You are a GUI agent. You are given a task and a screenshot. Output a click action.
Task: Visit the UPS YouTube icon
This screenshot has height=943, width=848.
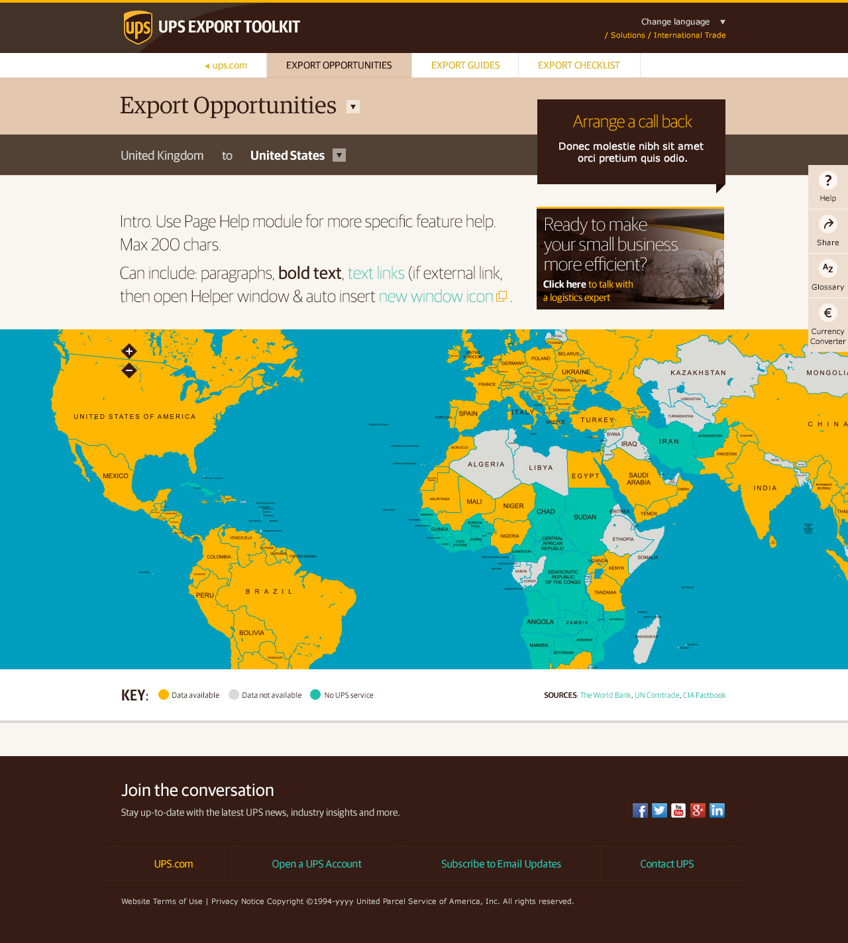click(678, 810)
